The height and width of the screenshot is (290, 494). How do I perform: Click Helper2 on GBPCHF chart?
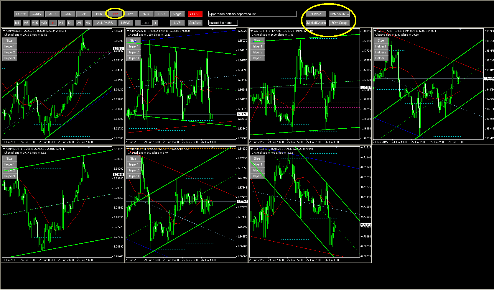(257, 52)
